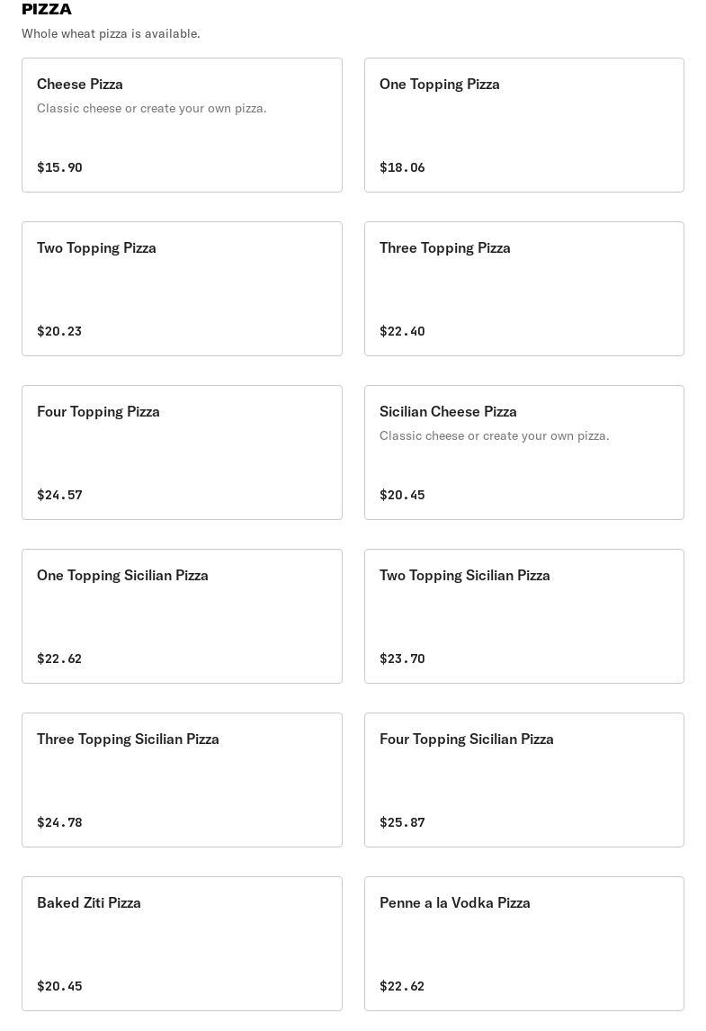Choose Three Topping Sicilian Pizza
This screenshot has width=706, height=1031.
(x=182, y=780)
